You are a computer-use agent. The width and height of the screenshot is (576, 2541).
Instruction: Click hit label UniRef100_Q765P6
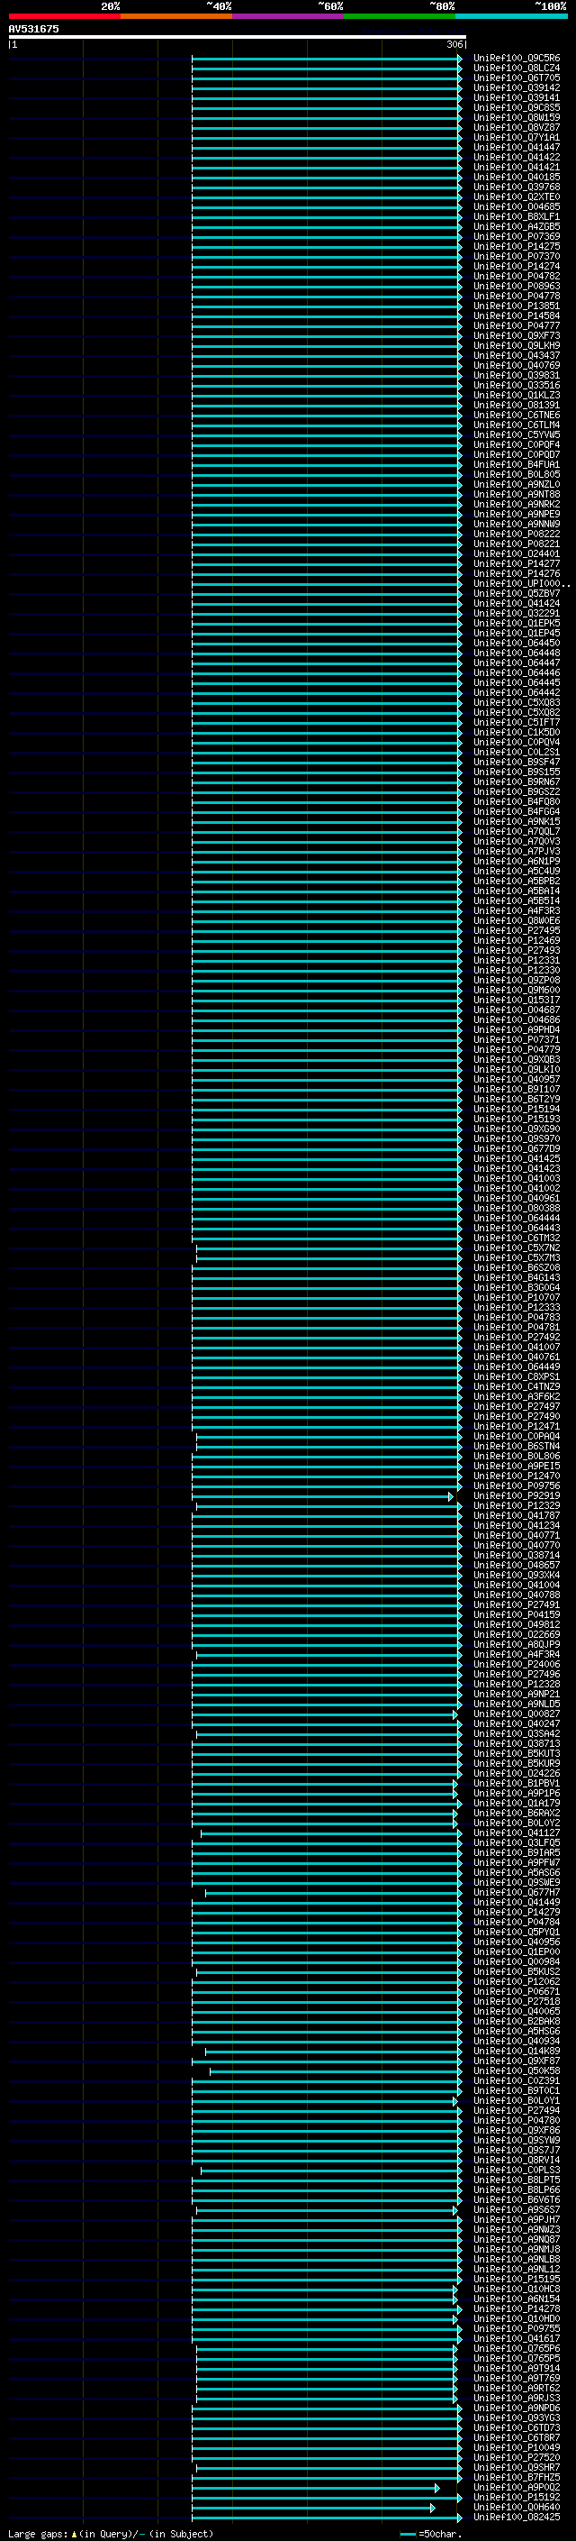pos(517,2349)
